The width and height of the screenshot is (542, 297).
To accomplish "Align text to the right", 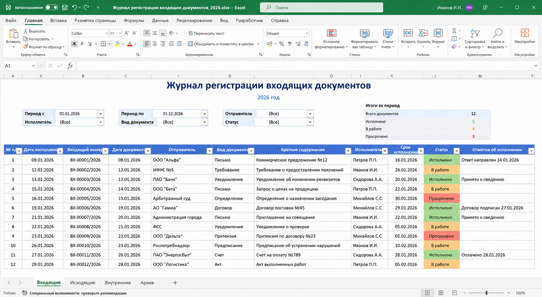I will pos(162,44).
